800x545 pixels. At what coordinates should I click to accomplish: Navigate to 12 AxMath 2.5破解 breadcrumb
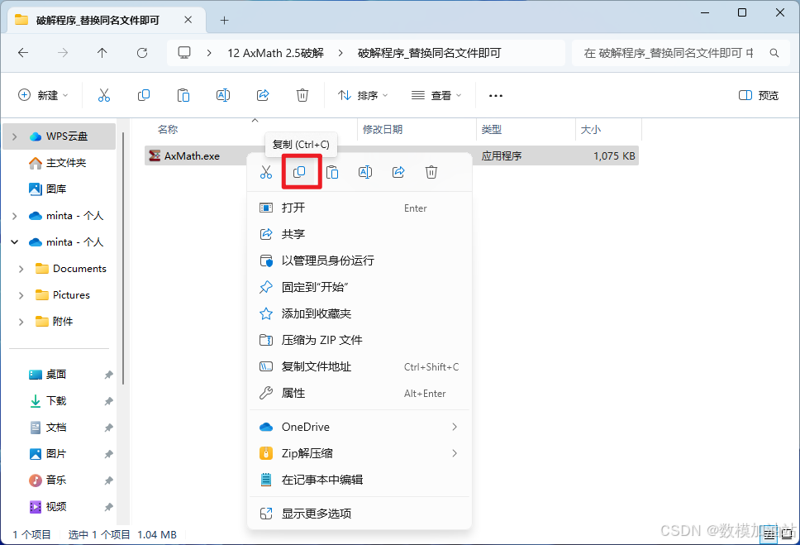pos(275,53)
